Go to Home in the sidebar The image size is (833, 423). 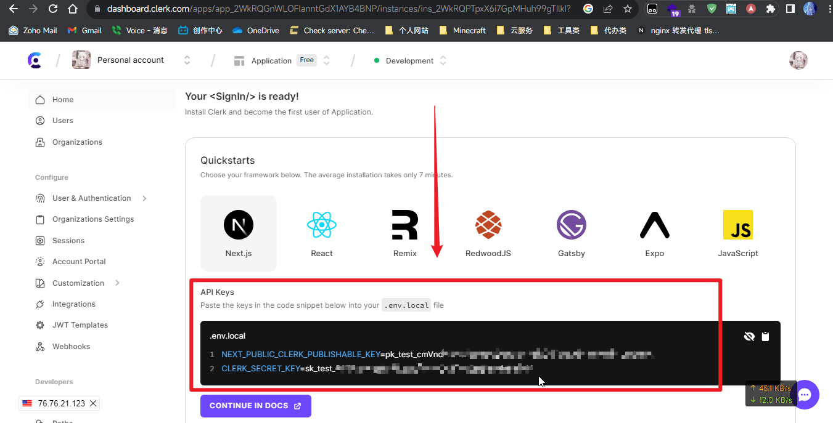102,100
